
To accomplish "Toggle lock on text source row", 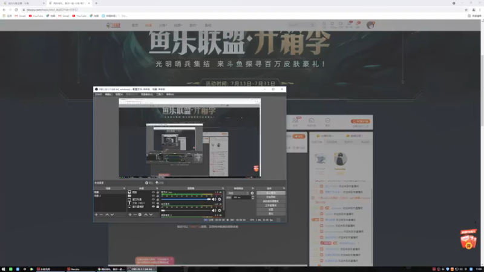I will (157, 203).
